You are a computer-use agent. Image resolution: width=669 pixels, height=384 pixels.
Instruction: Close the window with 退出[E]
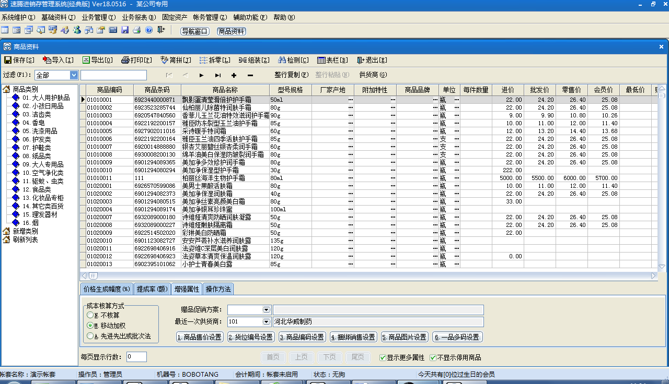click(372, 60)
